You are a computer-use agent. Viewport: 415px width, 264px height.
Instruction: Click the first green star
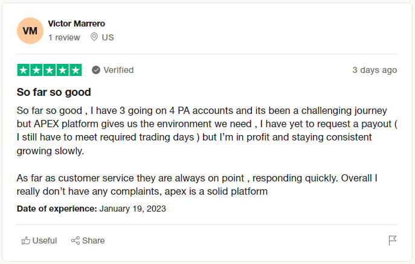tap(24, 70)
